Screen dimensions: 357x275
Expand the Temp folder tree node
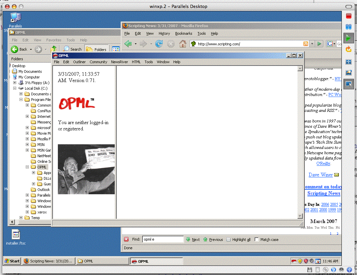(x=21, y=218)
